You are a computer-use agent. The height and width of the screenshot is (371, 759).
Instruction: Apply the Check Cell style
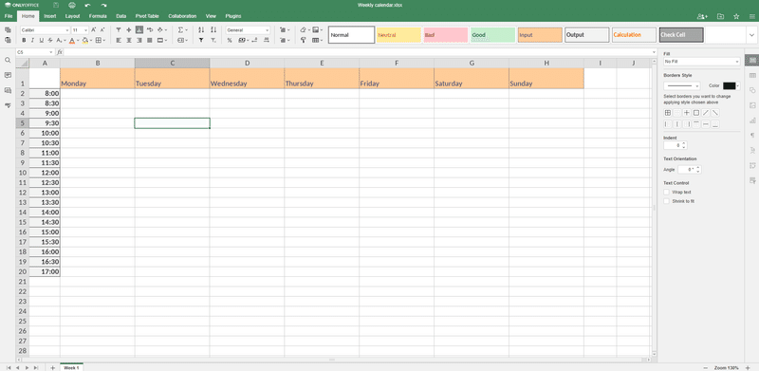681,35
